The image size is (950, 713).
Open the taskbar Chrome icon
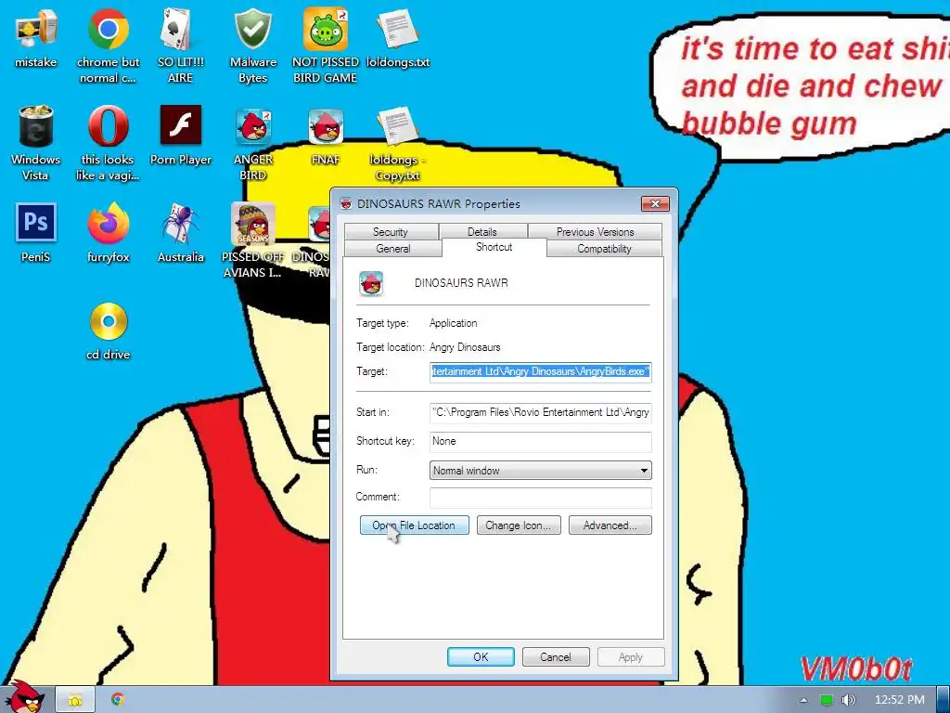pos(118,700)
